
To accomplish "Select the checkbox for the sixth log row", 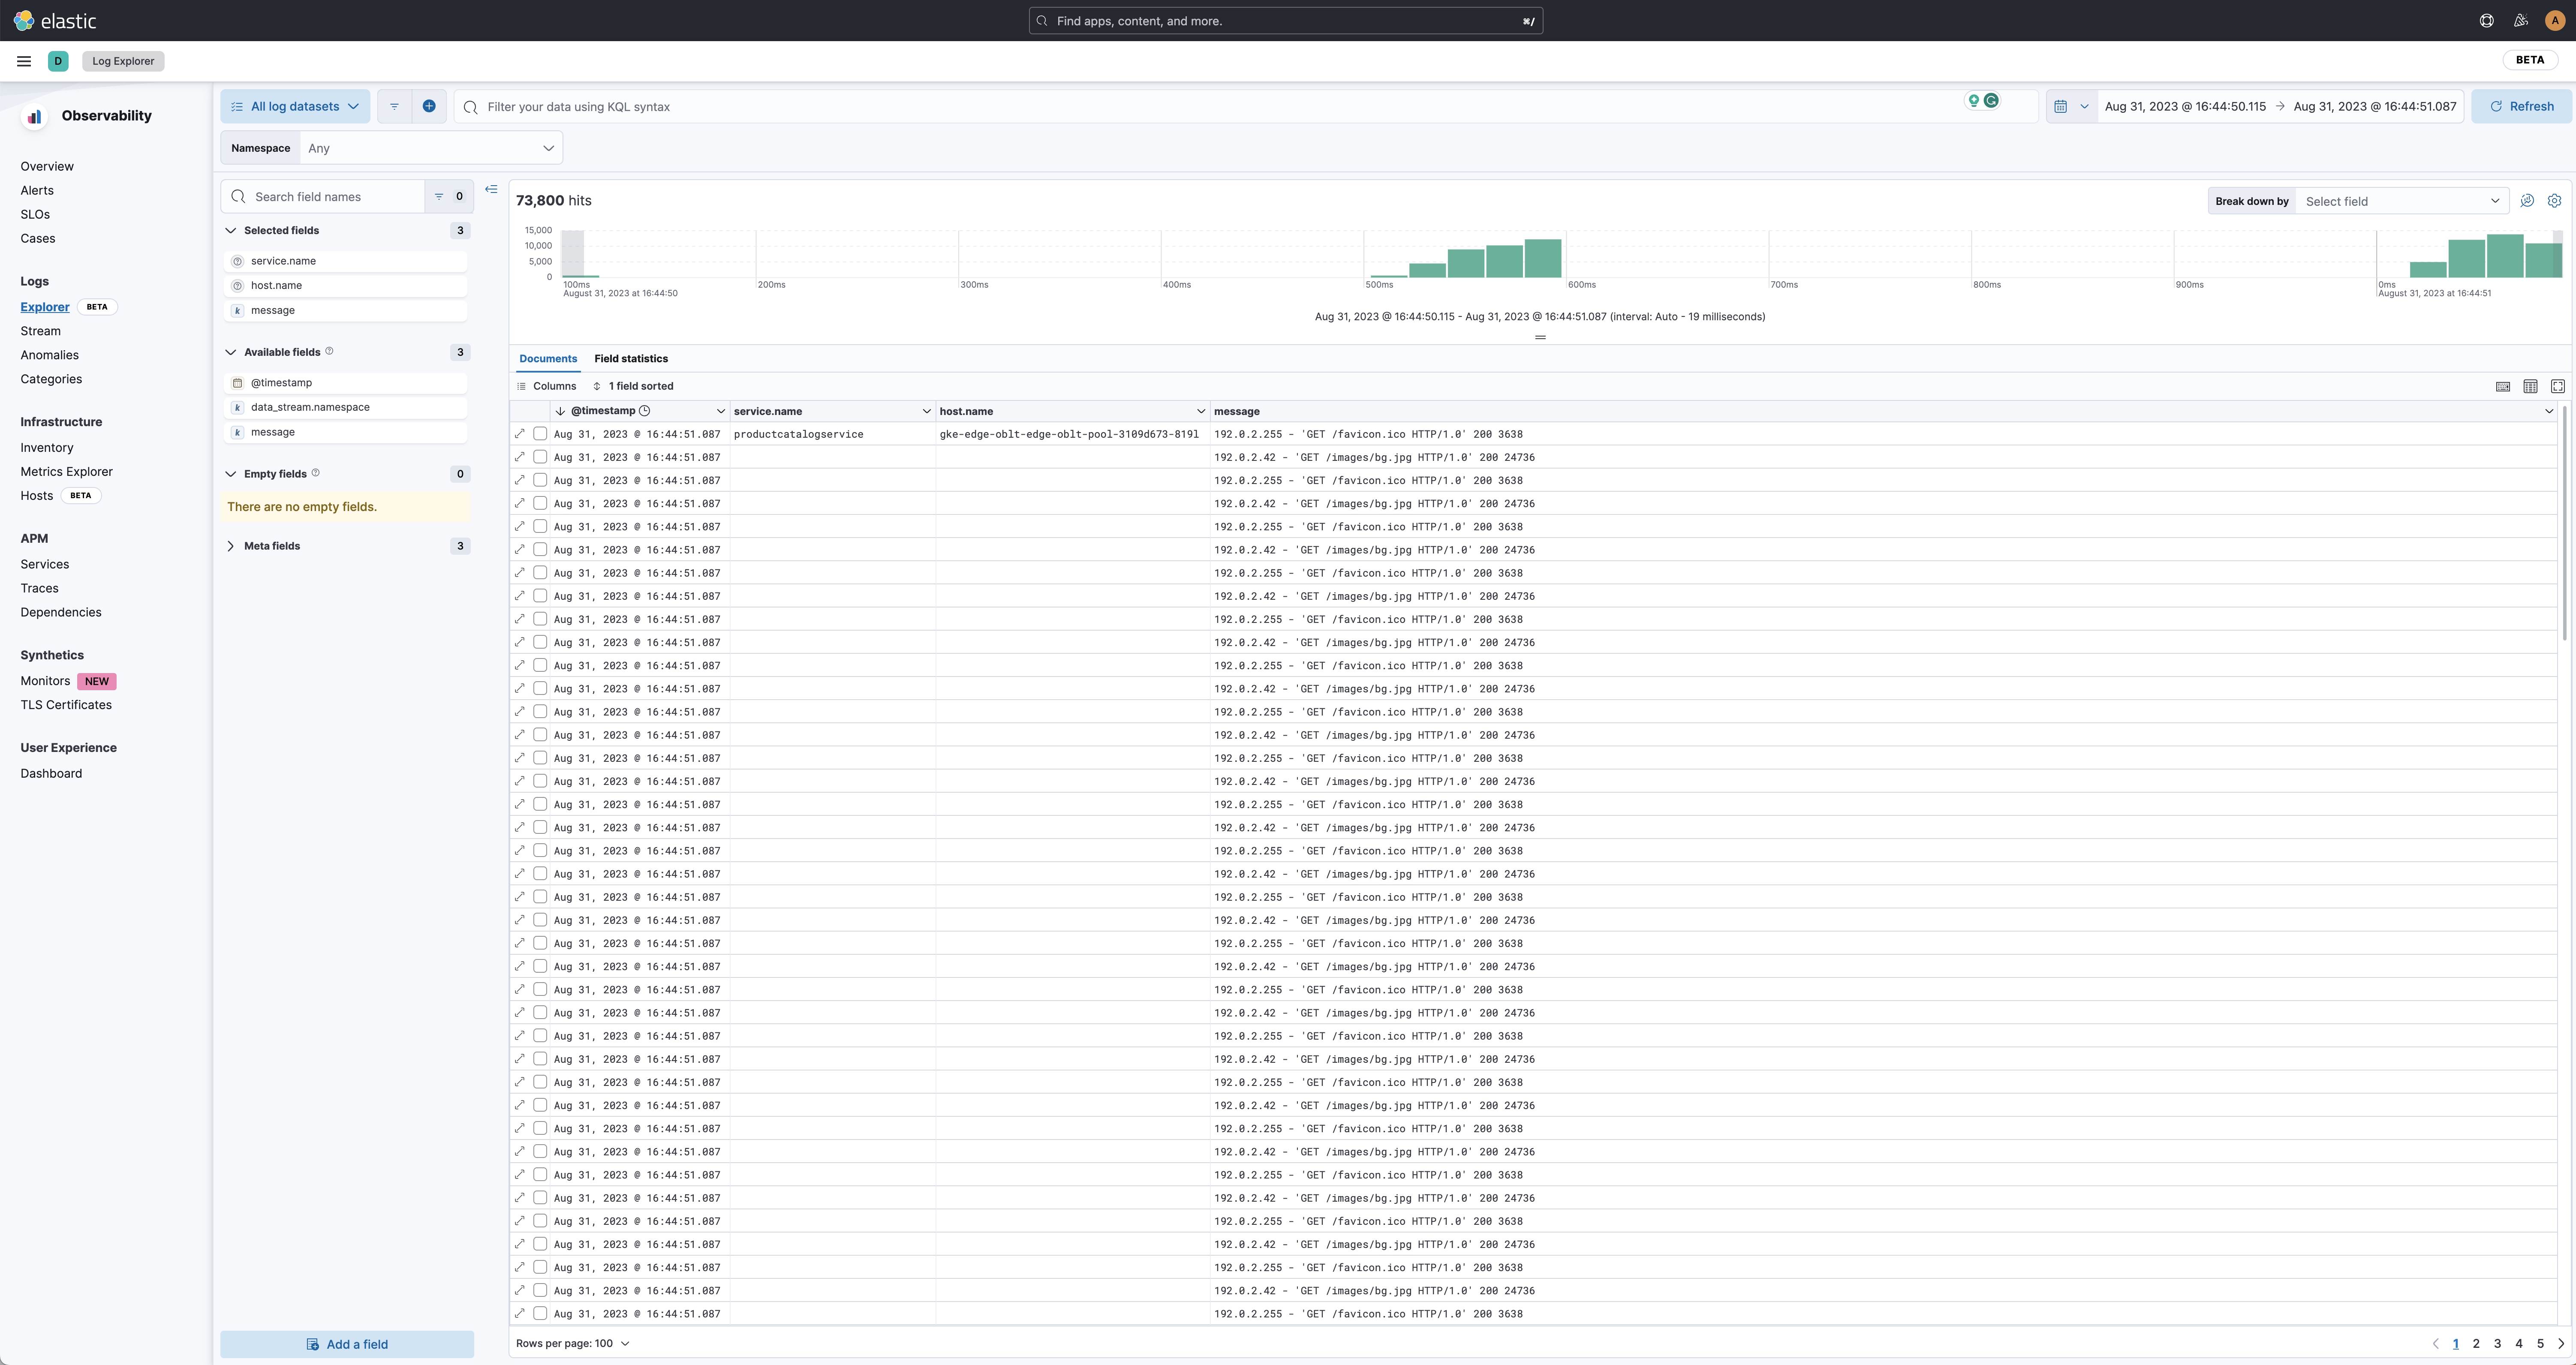I will [540, 550].
